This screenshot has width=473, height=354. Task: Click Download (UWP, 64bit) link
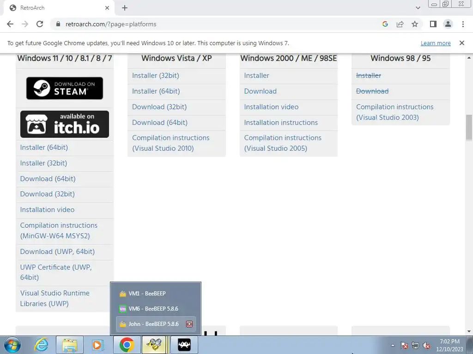(57, 251)
